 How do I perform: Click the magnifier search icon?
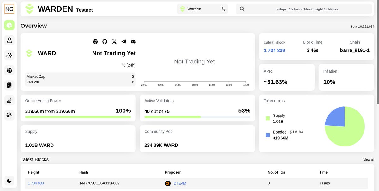tap(242, 9)
